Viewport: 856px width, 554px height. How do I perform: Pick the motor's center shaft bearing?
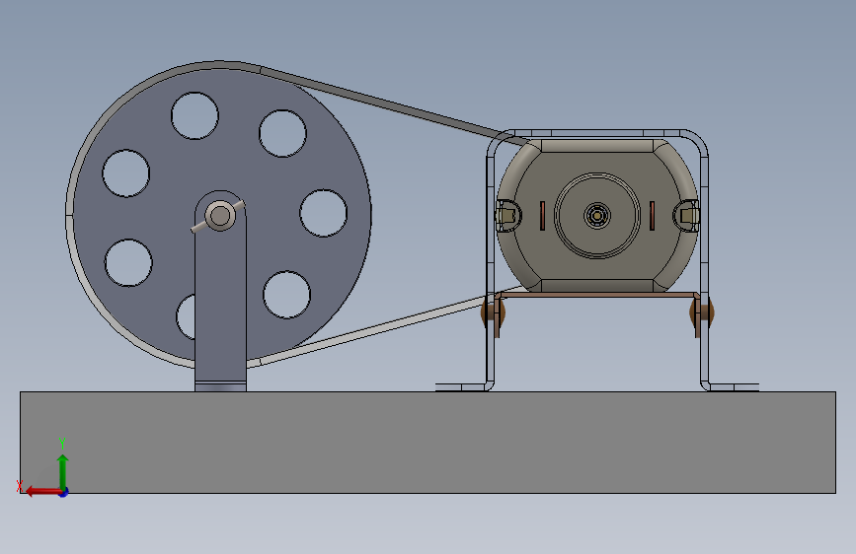click(x=597, y=215)
